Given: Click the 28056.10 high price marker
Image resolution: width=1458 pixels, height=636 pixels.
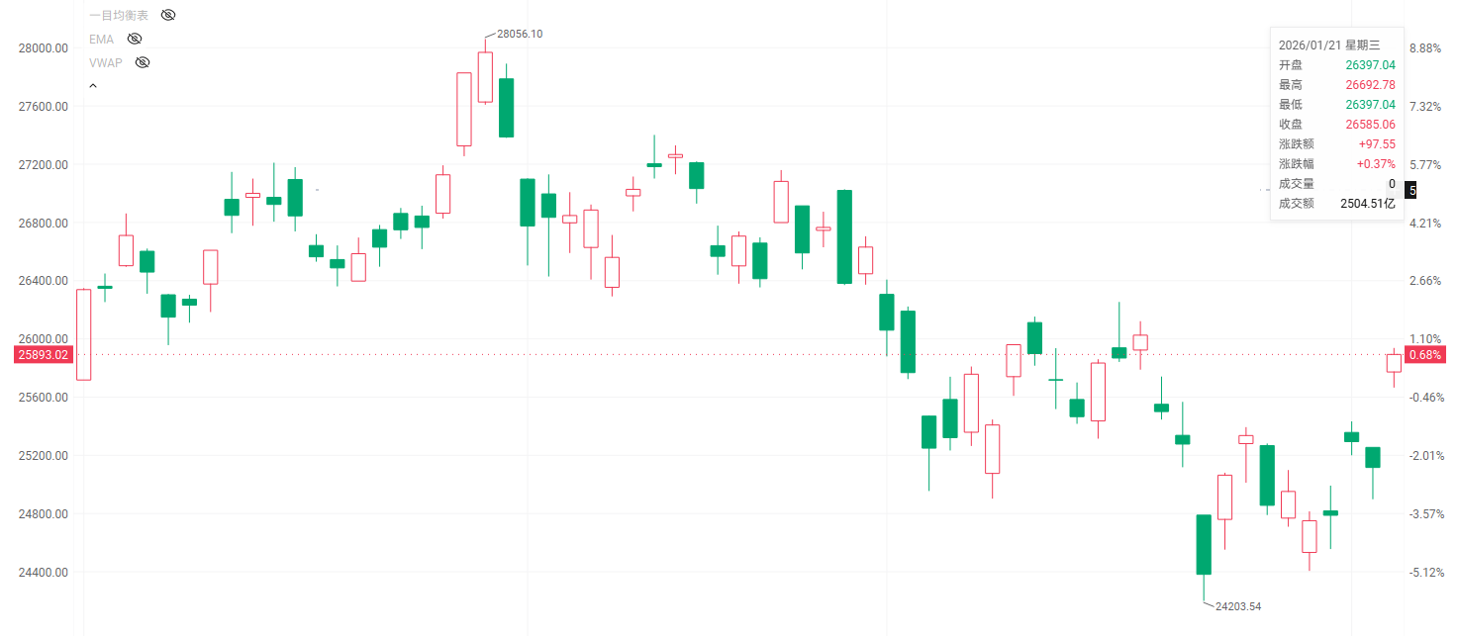Looking at the screenshot, I should [x=519, y=34].
